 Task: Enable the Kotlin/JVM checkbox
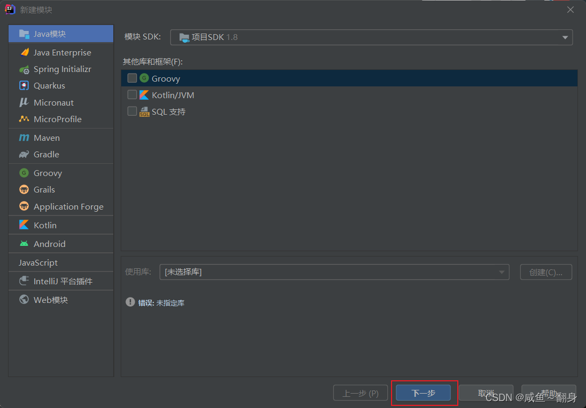[132, 95]
